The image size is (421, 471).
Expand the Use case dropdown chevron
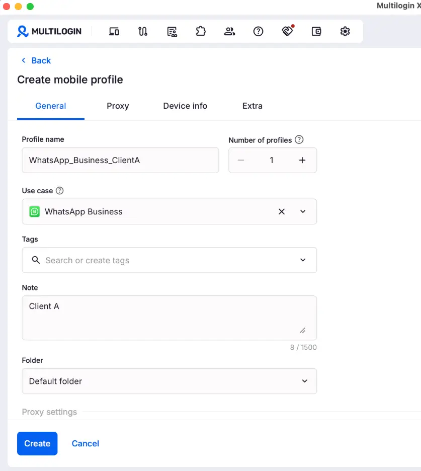303,211
